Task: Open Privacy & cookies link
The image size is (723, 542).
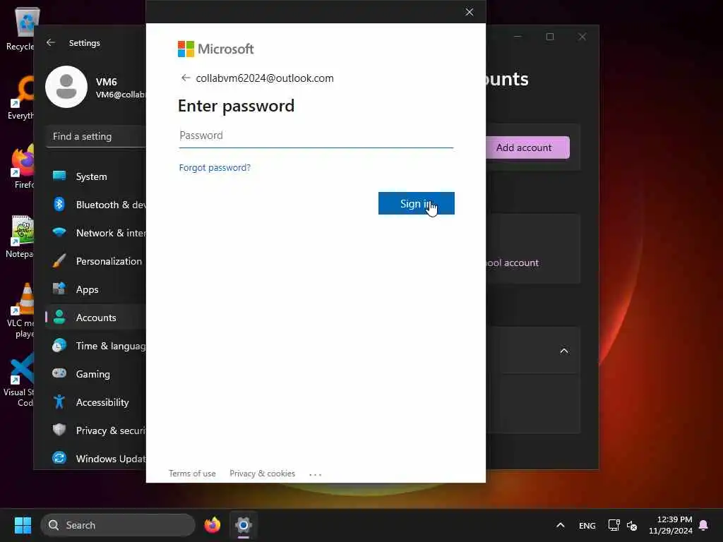Action: [262, 474]
